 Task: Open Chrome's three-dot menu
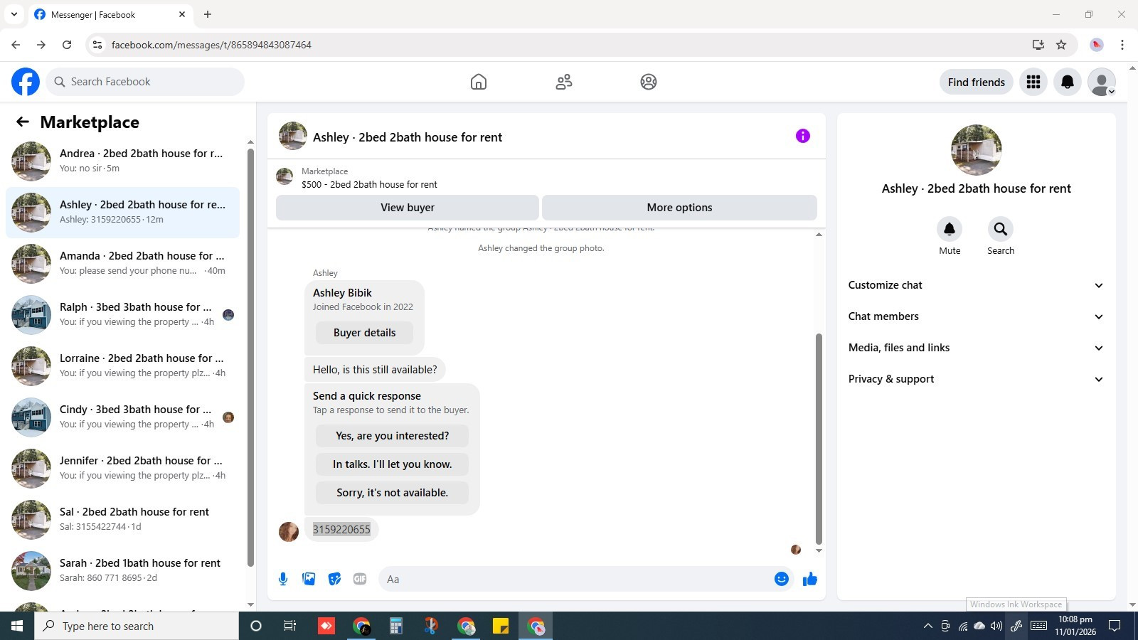(1122, 45)
